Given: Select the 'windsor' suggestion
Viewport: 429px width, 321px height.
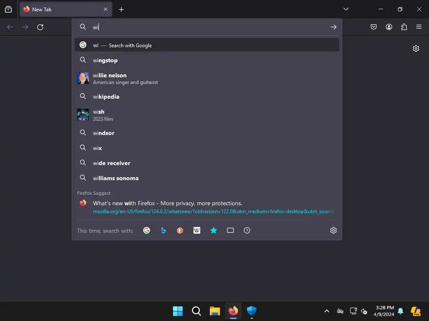Looking at the screenshot, I should [x=207, y=132].
